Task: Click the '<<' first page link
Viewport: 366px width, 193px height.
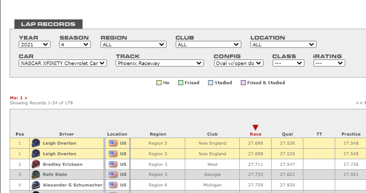Action: tap(359, 103)
